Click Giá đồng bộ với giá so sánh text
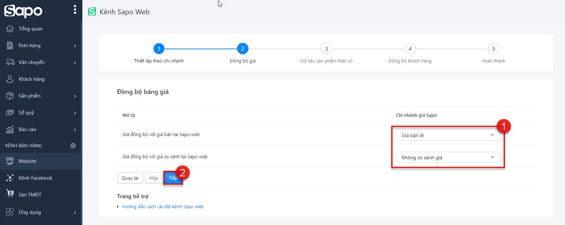The image size is (565, 225). (x=165, y=157)
